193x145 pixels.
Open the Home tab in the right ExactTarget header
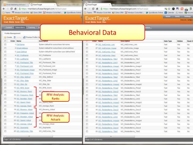click(x=168, y=16)
